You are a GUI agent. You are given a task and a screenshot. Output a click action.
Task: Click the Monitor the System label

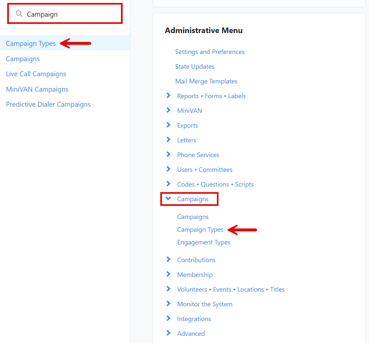[x=205, y=304]
